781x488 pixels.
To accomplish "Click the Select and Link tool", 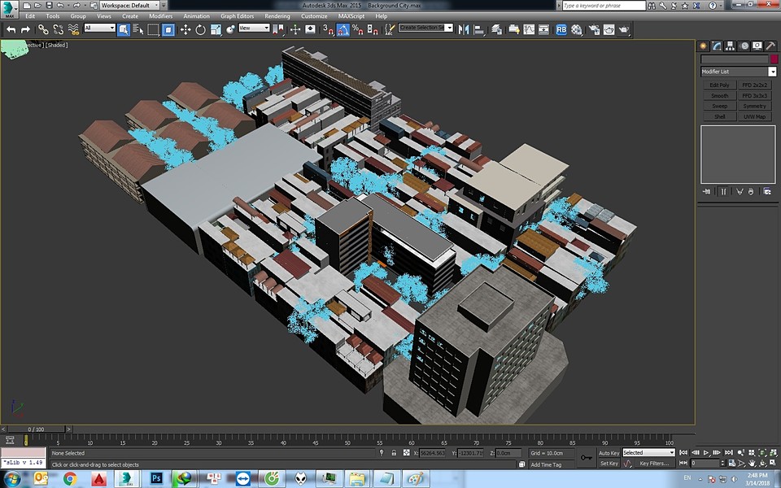I will tap(43, 30).
